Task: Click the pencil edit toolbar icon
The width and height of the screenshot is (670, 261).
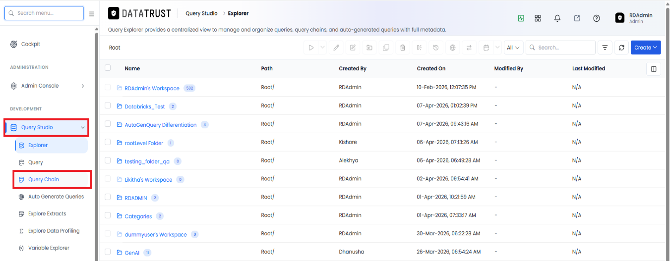Action: 336,48
